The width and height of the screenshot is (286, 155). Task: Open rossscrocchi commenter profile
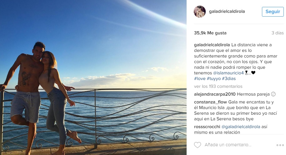point(207,127)
